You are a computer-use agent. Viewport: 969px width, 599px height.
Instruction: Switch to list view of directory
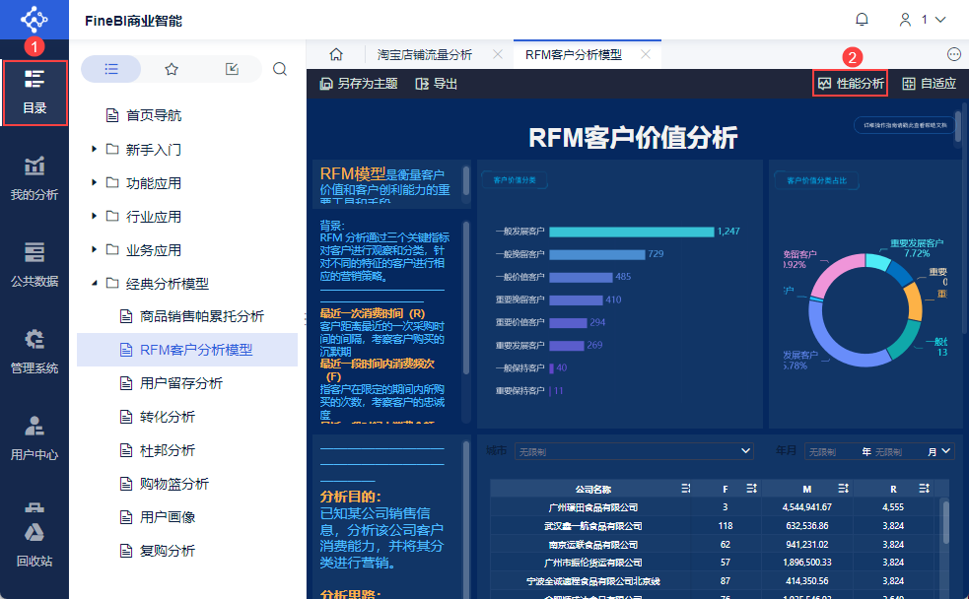[111, 69]
